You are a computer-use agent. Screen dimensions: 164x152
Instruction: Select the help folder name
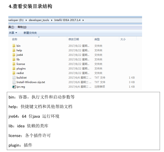pos(19,50)
